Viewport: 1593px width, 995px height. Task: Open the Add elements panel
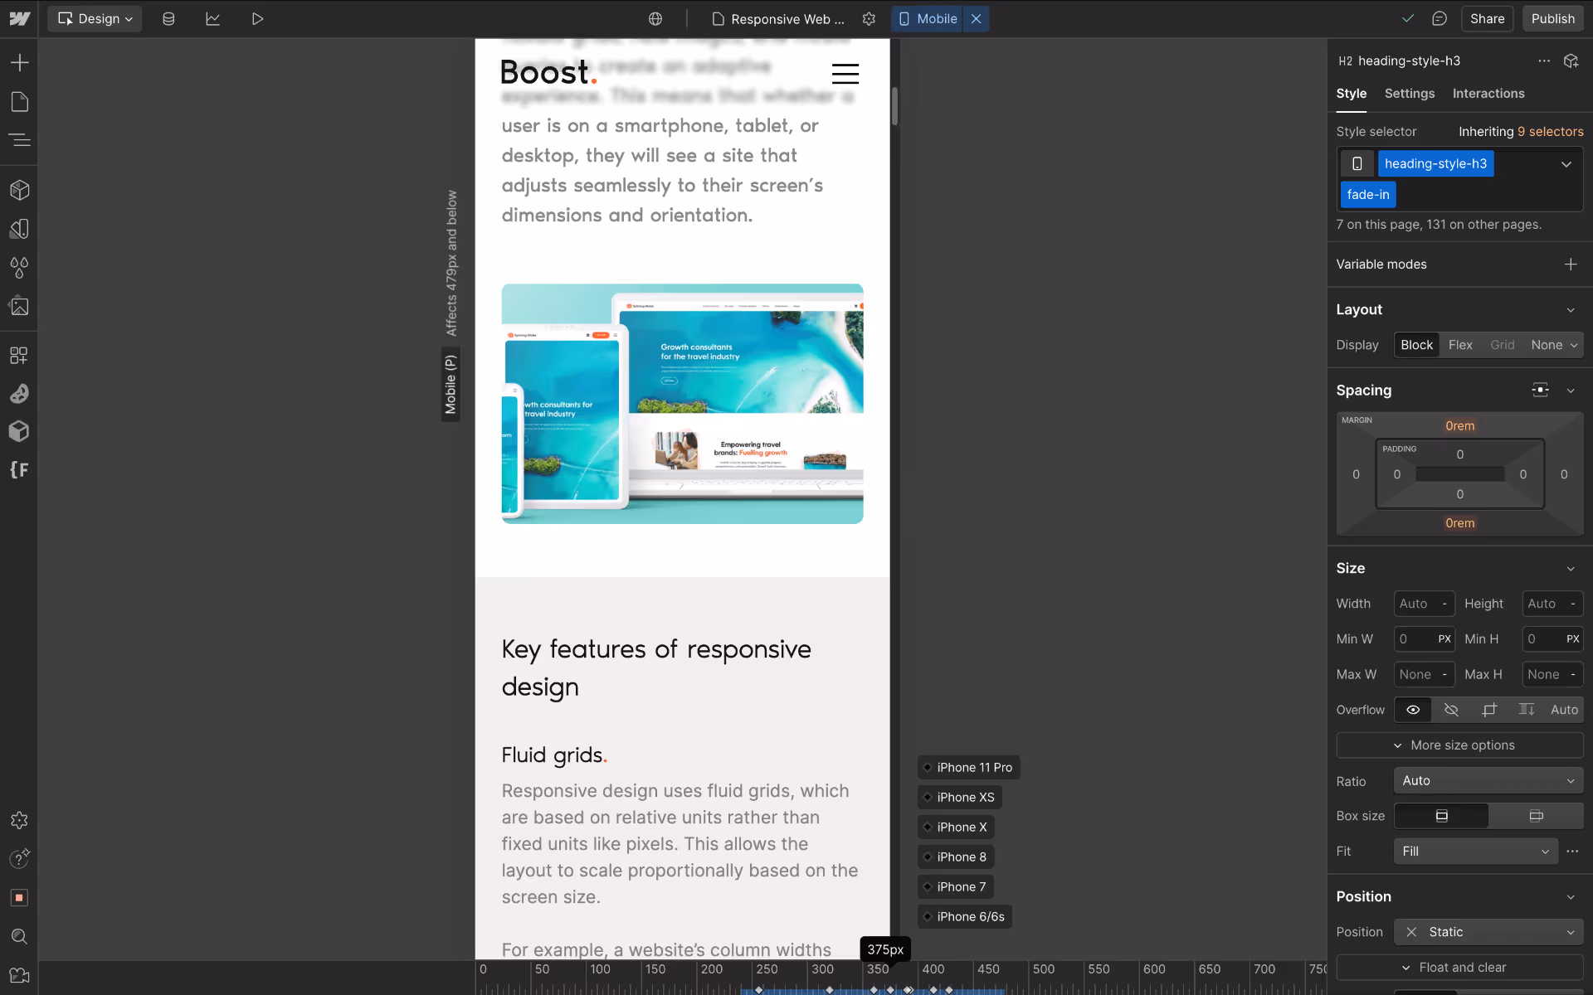pyautogui.click(x=20, y=61)
